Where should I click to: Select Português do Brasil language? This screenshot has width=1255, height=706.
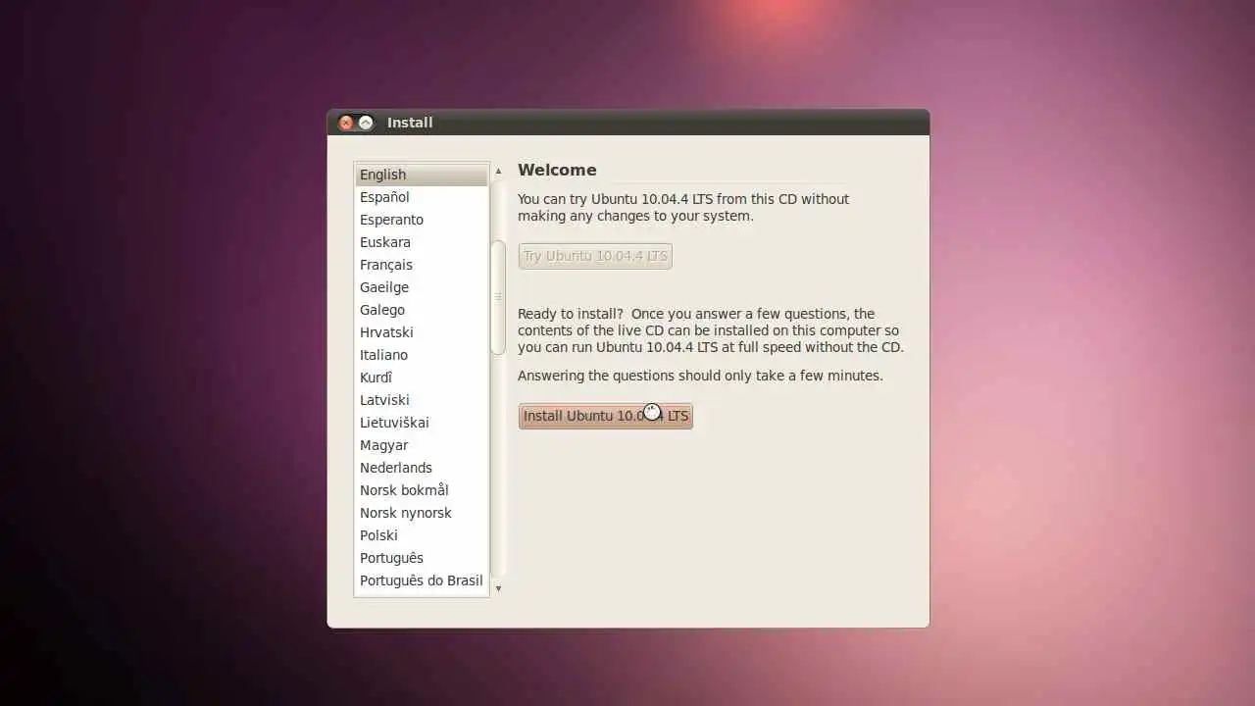(x=422, y=580)
